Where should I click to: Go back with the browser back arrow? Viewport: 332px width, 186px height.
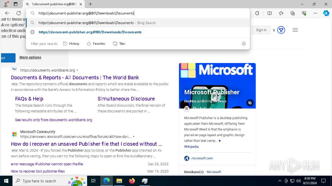coord(7,13)
